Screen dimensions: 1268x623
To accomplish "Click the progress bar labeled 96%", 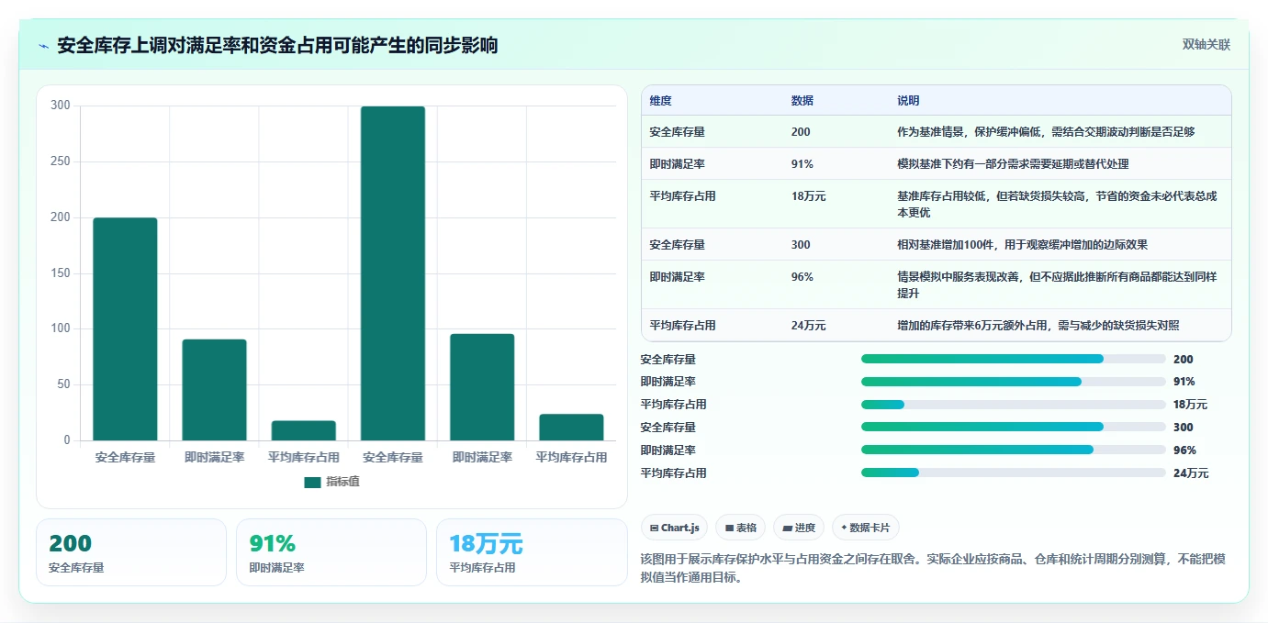I will [x=1013, y=451].
